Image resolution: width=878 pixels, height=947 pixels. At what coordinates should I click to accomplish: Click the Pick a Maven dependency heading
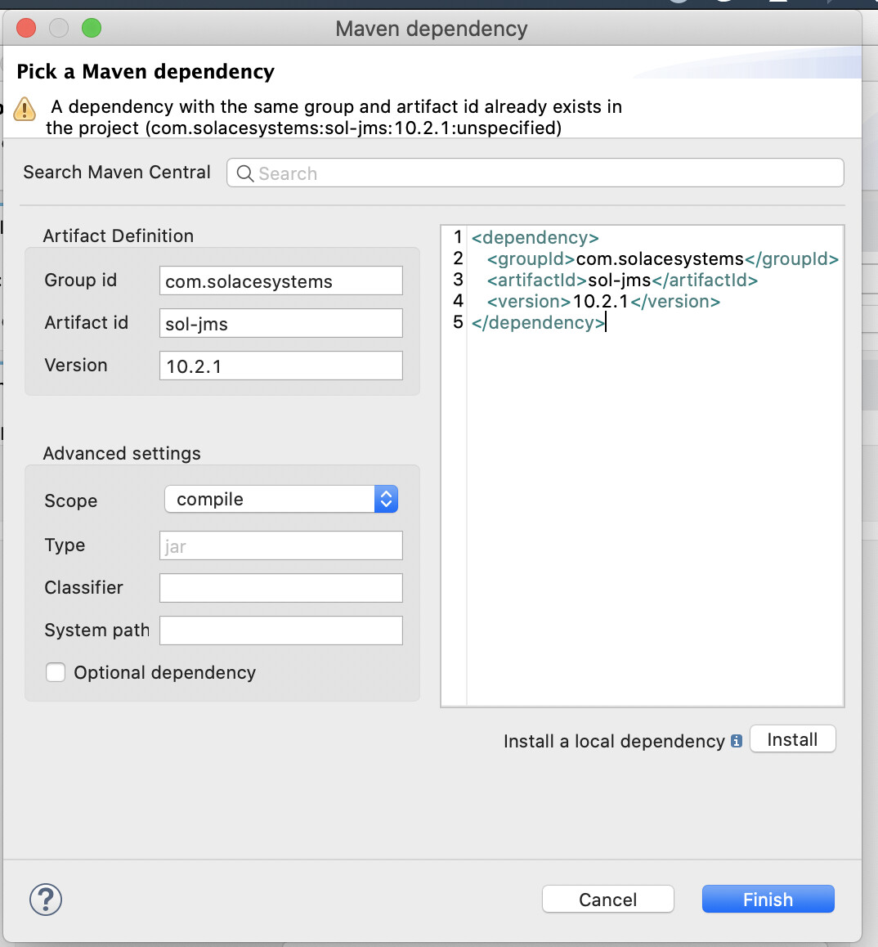click(x=146, y=71)
